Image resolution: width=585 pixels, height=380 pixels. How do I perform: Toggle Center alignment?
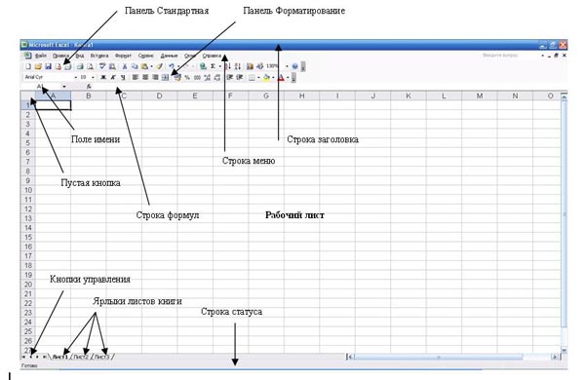click(144, 77)
